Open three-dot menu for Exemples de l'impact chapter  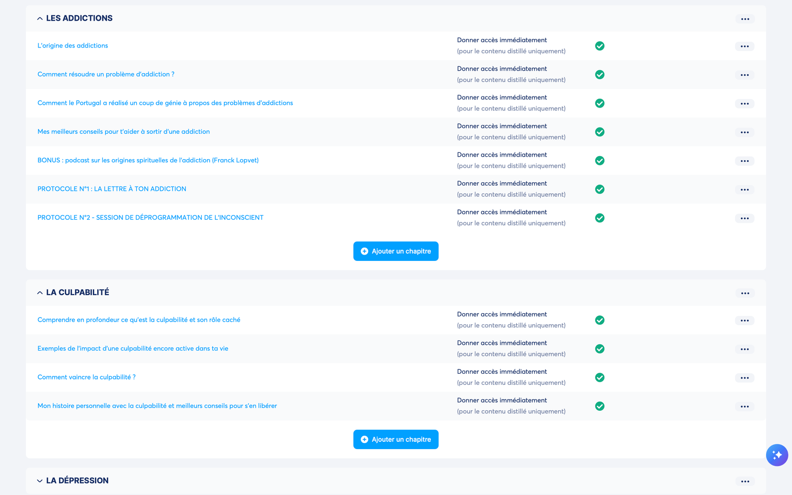744,349
